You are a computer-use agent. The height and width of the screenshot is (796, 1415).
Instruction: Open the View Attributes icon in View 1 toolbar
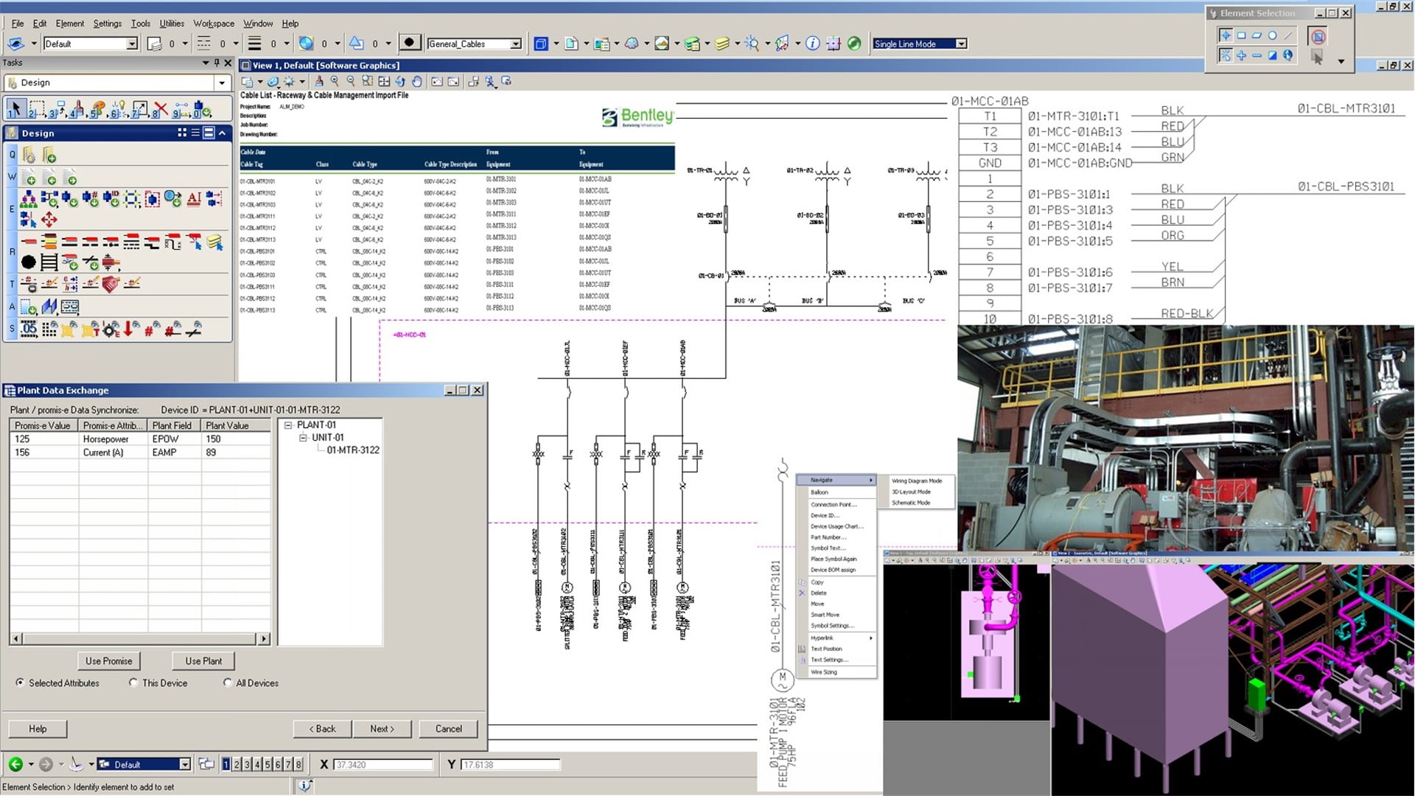tap(248, 82)
